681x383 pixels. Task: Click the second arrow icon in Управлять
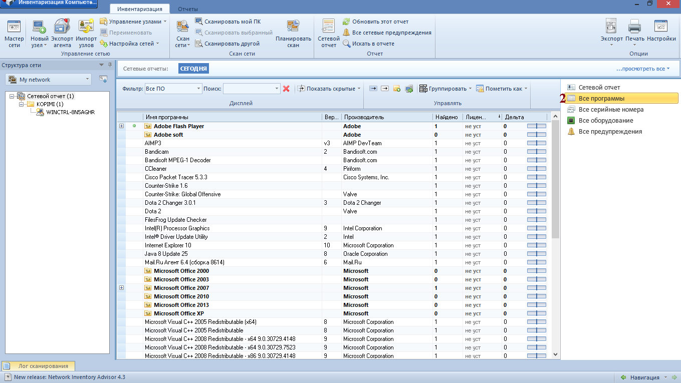tap(385, 89)
